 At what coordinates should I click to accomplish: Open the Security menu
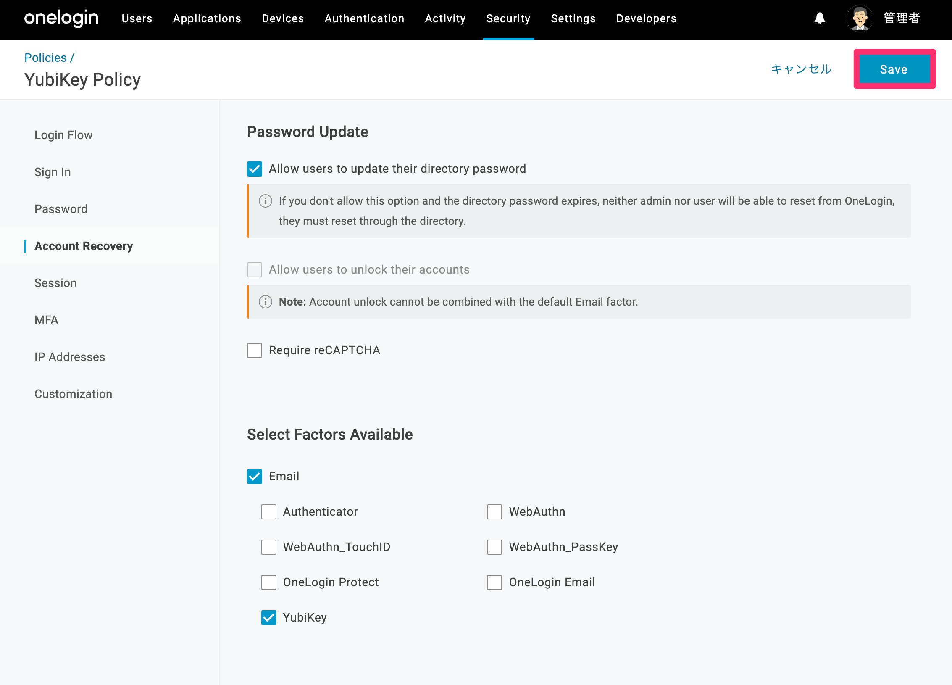point(508,18)
